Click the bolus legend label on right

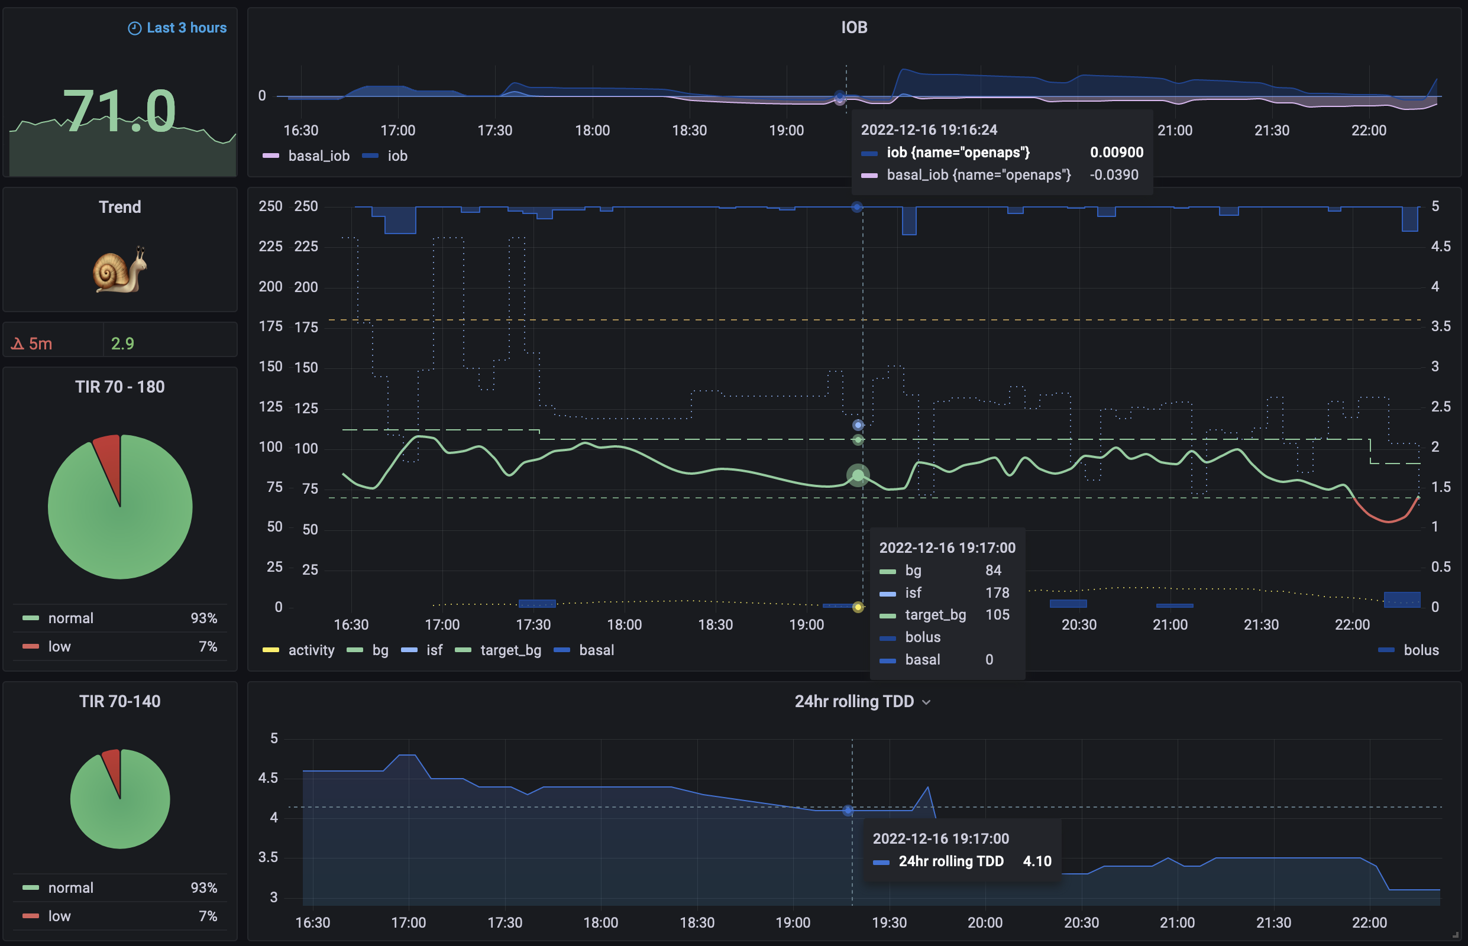coord(1421,650)
